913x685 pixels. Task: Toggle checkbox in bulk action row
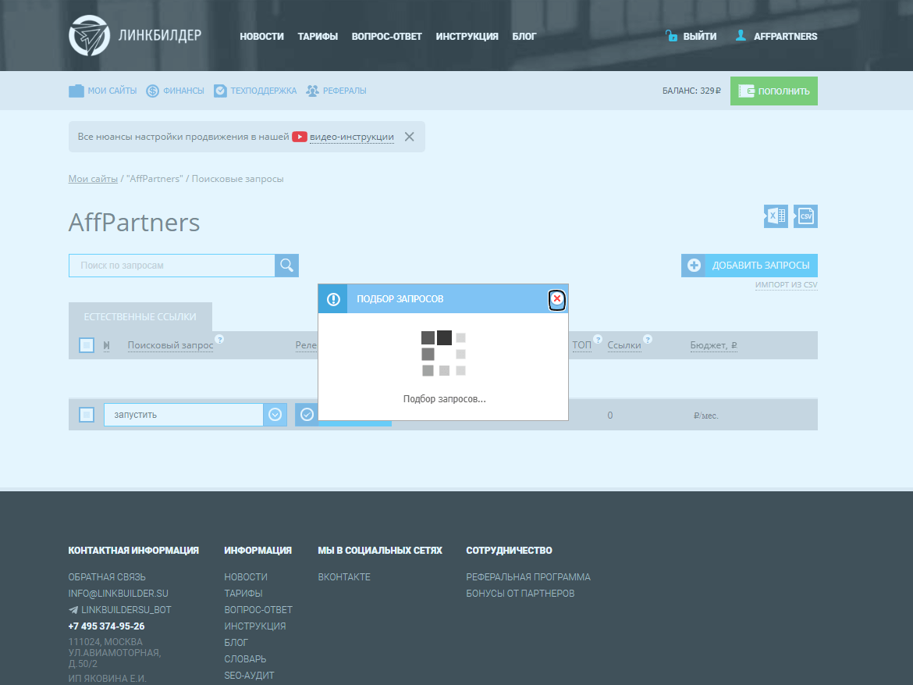coord(87,415)
